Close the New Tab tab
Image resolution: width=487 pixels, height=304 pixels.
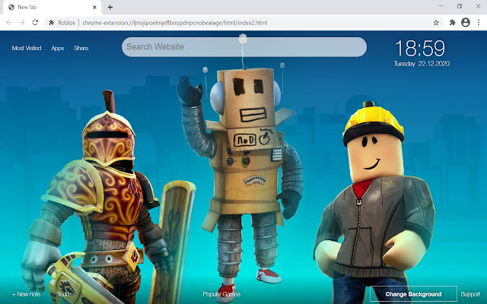tap(94, 7)
